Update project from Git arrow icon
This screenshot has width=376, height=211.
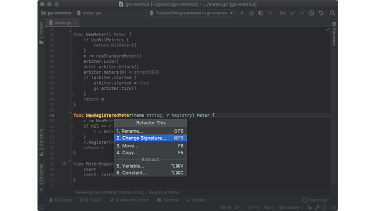[293, 13]
